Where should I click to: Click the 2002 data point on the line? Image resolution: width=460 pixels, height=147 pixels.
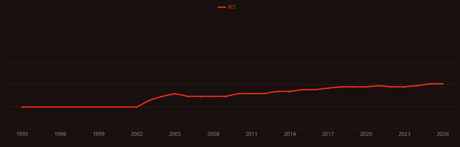click(x=137, y=107)
